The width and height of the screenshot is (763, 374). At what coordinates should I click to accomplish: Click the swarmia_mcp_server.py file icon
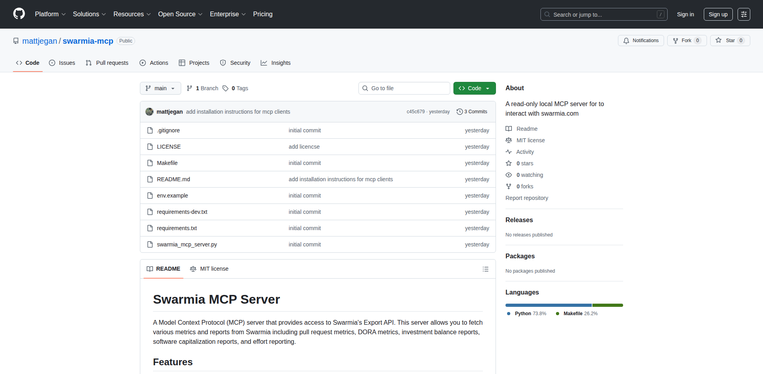[x=150, y=244]
